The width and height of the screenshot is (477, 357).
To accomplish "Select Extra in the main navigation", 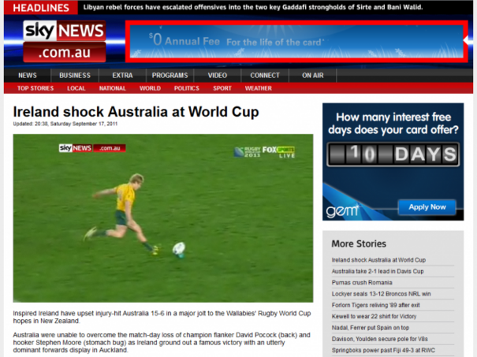I will (x=121, y=76).
